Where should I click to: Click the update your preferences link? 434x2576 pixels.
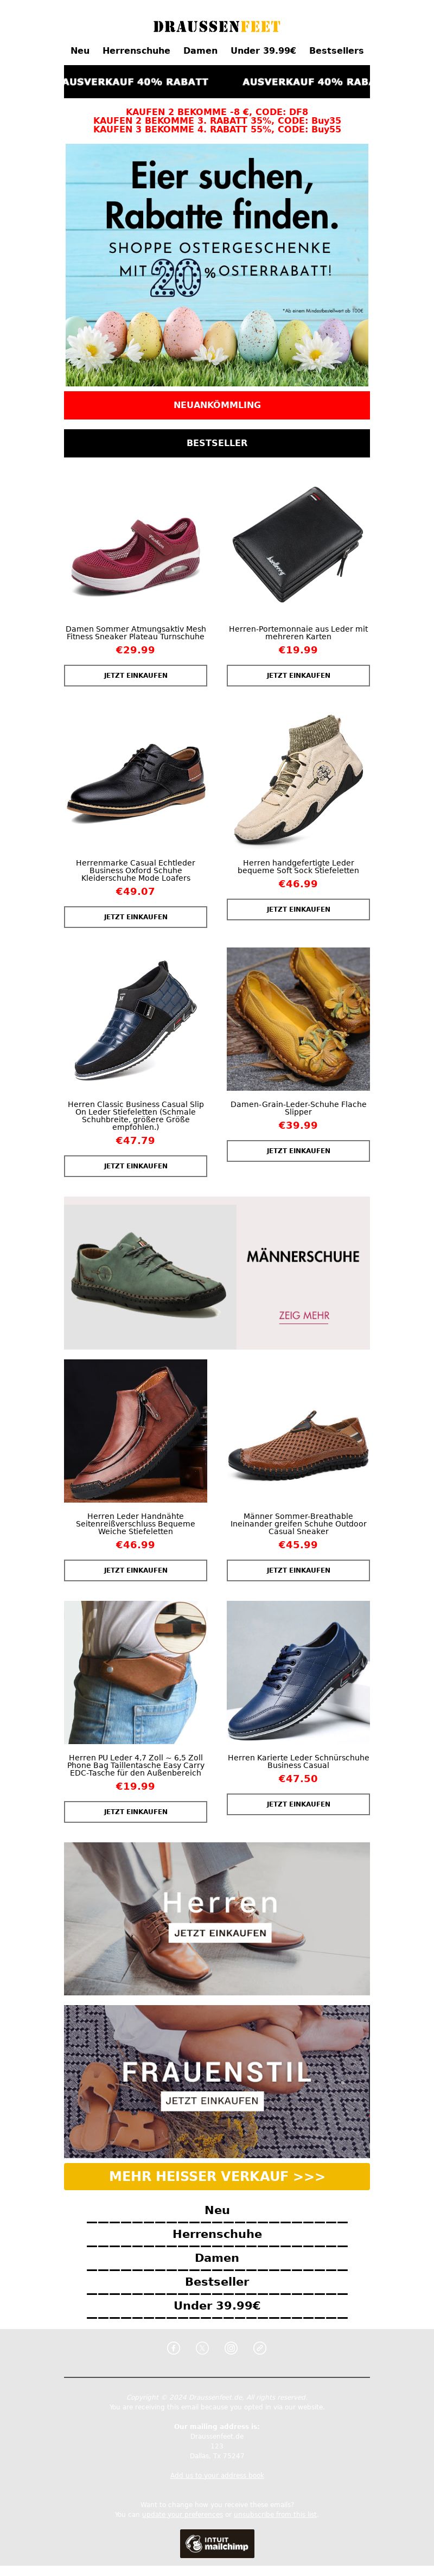click(182, 2514)
